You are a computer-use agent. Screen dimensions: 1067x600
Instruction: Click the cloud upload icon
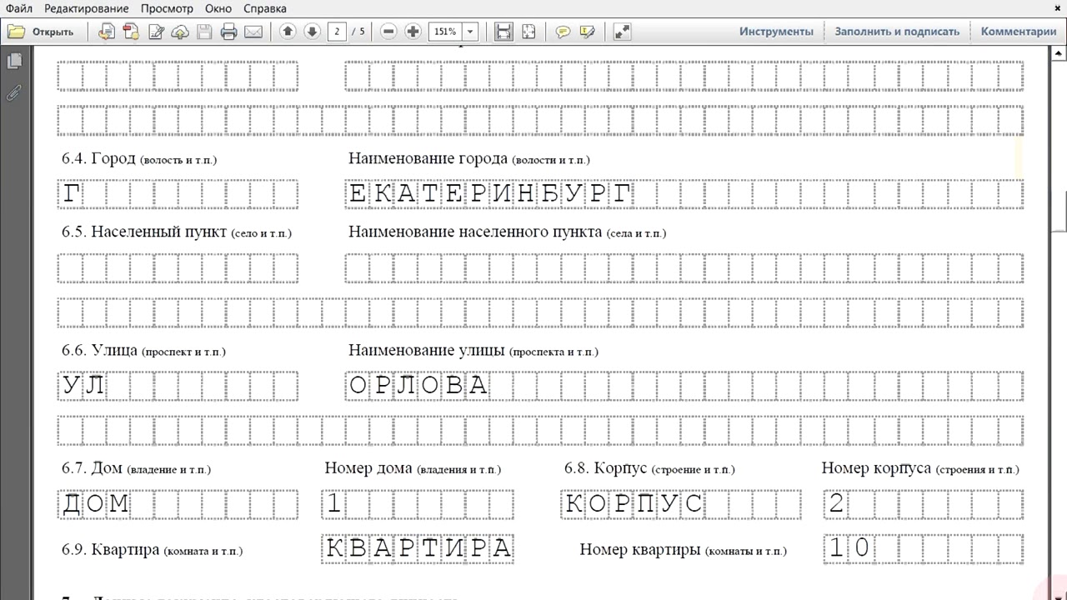(180, 32)
